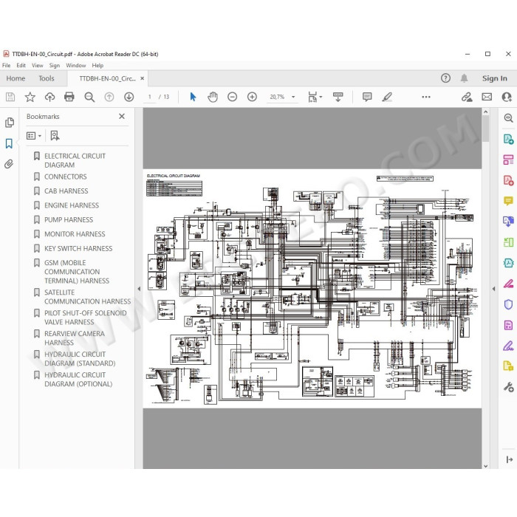Open the MONITOR HARNESS bookmark
Screen dimensions: 517x517
[x=75, y=234]
